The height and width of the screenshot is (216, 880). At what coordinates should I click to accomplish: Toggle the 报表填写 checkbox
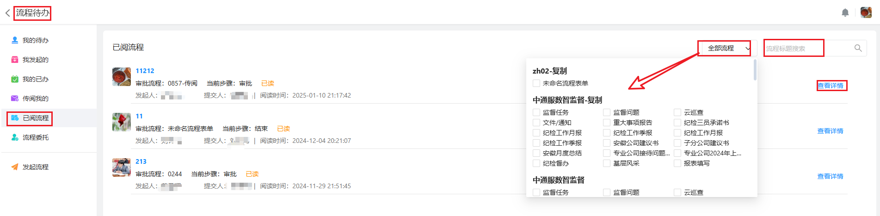click(x=677, y=163)
